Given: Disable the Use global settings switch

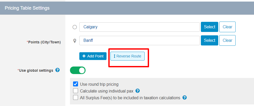Looking at the screenshot, I should click(78, 70).
